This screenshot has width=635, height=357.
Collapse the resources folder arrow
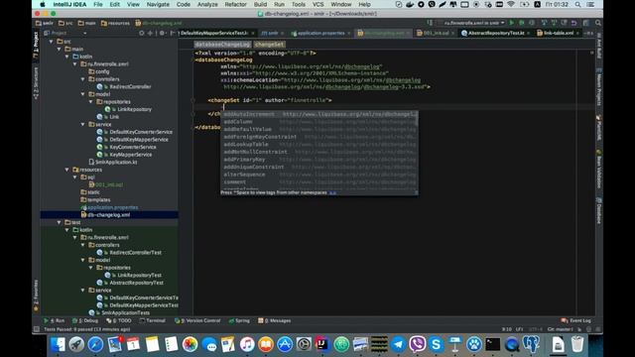pos(66,170)
